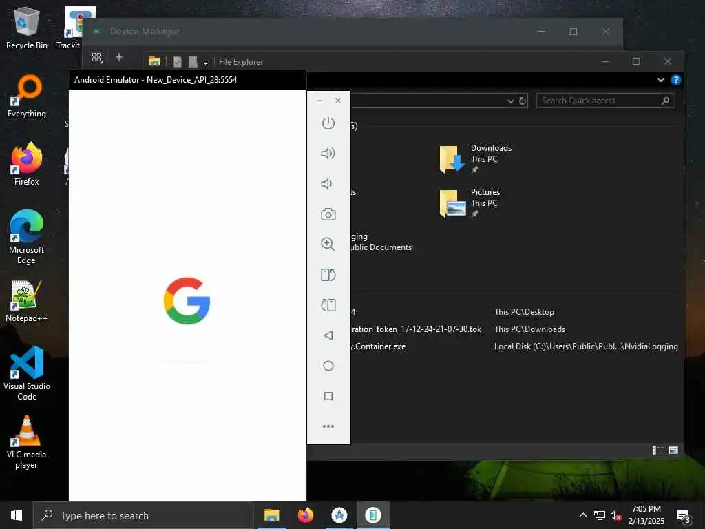
Task: Show hidden system tray icons
Action: pyautogui.click(x=582, y=515)
